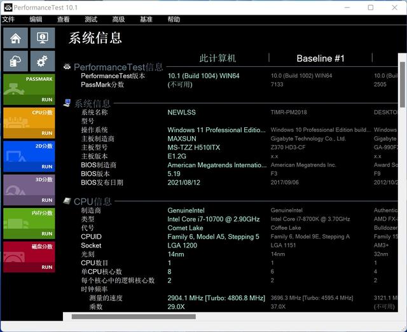Run the 磁盘分数 disk benchmark tile
Screen dimensions: 407x332
tap(29, 257)
